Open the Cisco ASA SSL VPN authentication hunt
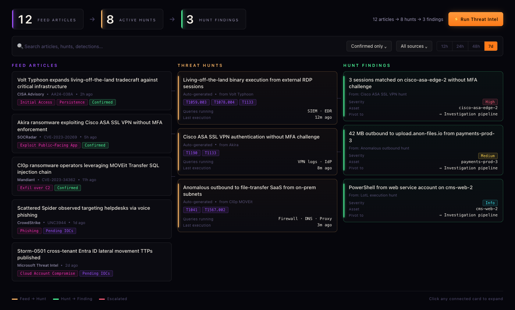The height and width of the screenshot is (310, 515). click(257, 152)
